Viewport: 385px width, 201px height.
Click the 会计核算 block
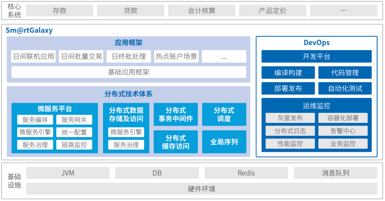pos(201,11)
